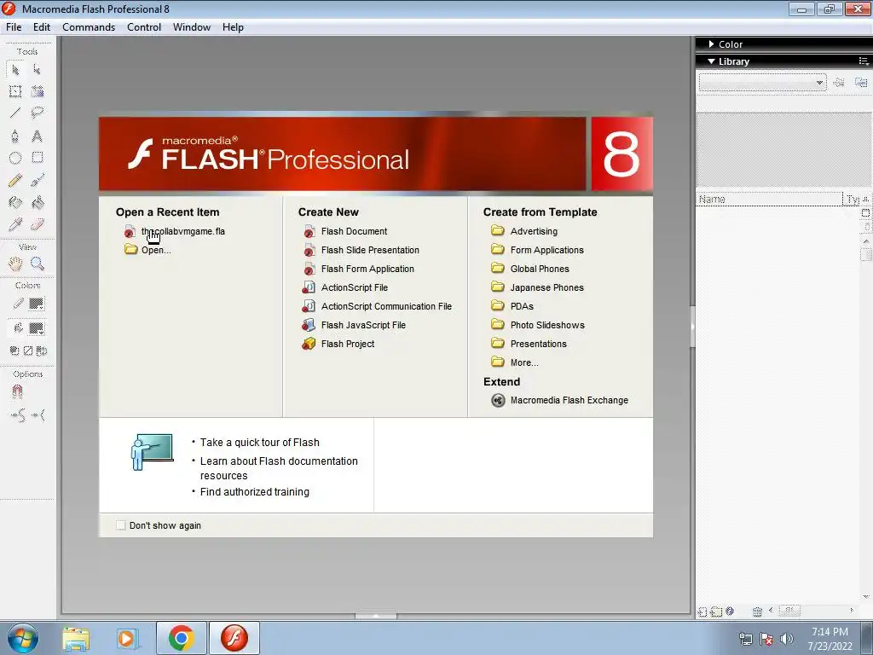Viewport: 873px width, 655px height.
Task: Click Take a quick tour of Flash
Action: tap(259, 443)
